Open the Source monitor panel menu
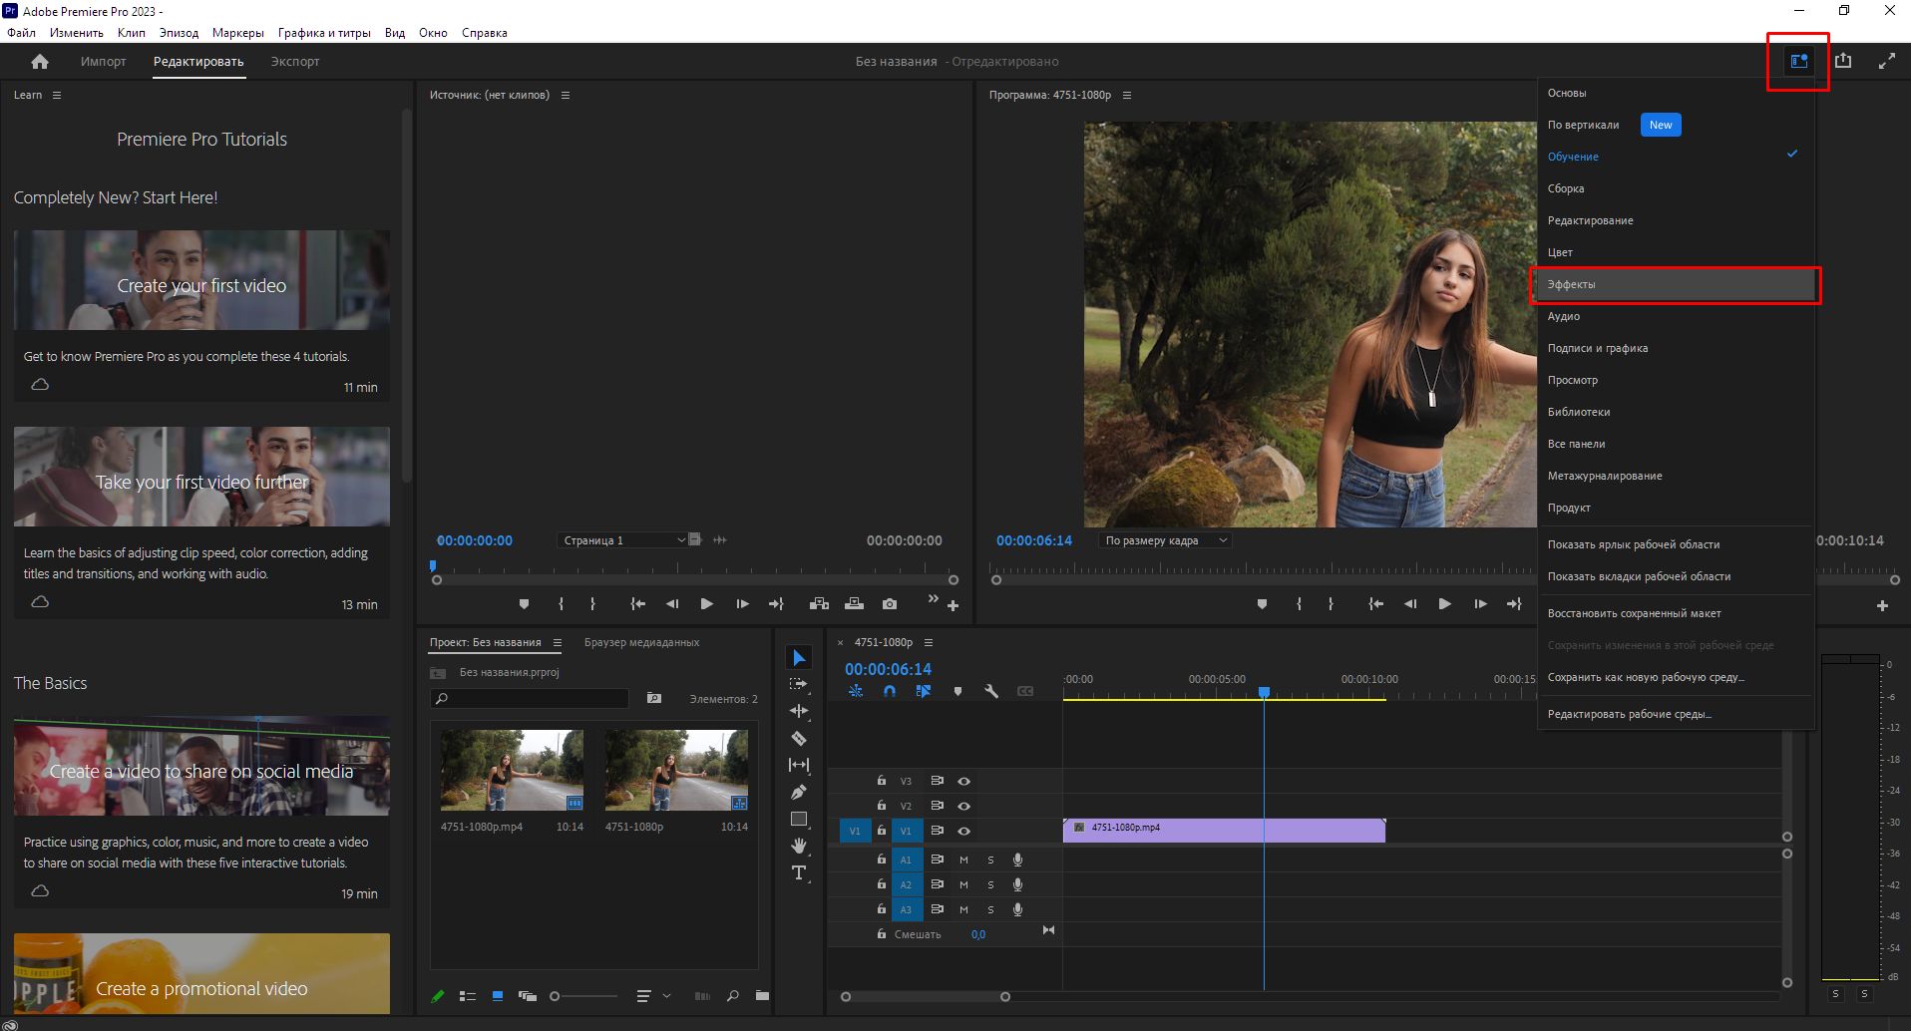Screen dimensions: 1911x1031 click(566, 95)
